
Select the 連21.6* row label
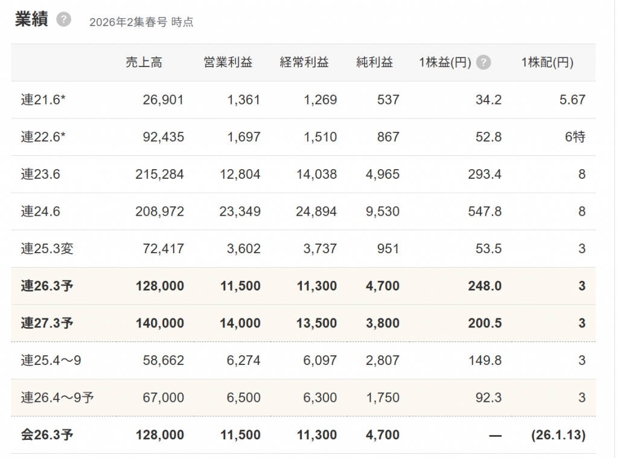[x=43, y=100]
